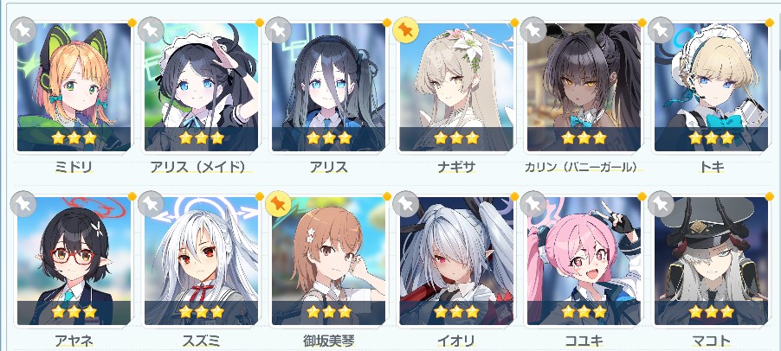Select the マコト character portrait
This screenshot has height=351, width=781.
click(x=711, y=261)
